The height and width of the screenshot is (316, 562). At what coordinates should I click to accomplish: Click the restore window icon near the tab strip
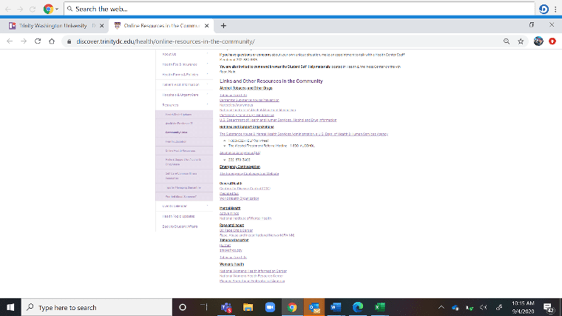coord(532,25)
